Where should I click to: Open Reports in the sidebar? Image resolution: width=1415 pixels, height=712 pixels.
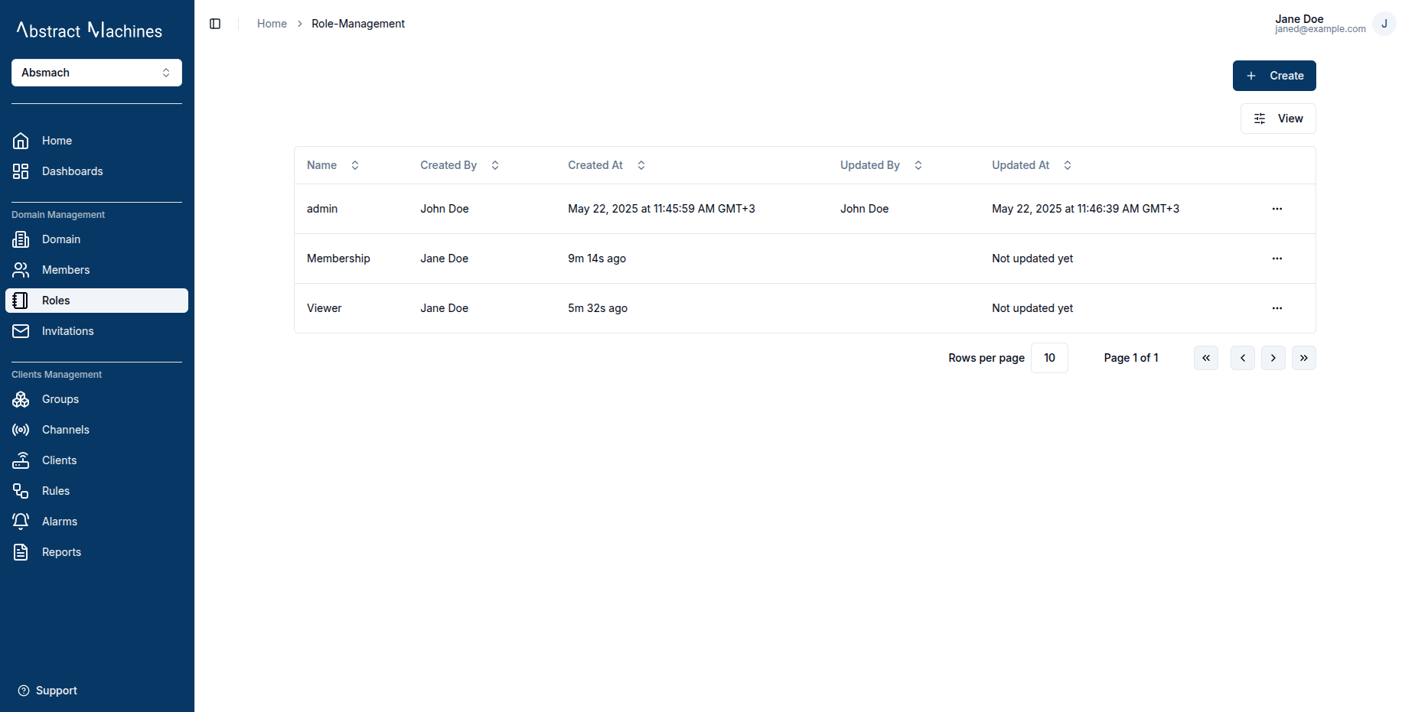[x=96, y=552]
